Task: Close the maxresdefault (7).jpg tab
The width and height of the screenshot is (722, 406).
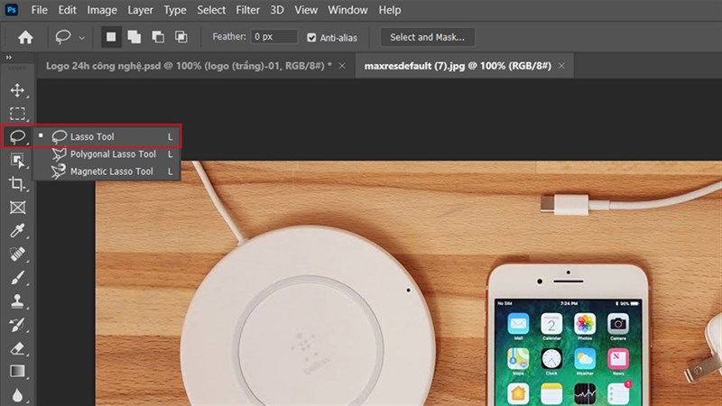Action: [561, 66]
